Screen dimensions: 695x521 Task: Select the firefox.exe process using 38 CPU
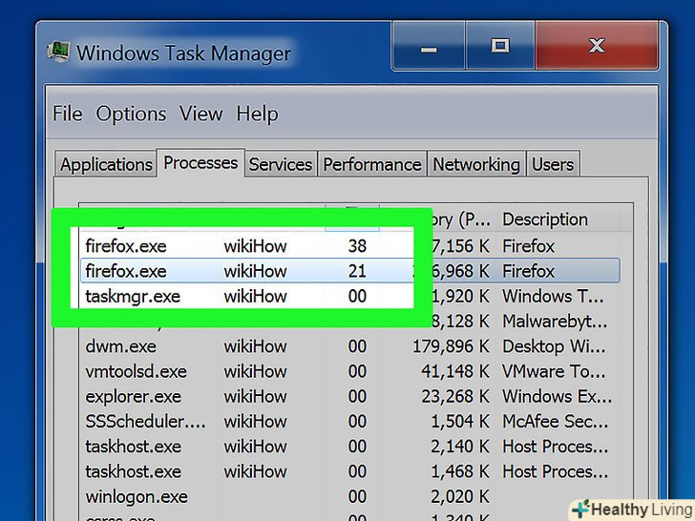pyautogui.click(x=126, y=246)
